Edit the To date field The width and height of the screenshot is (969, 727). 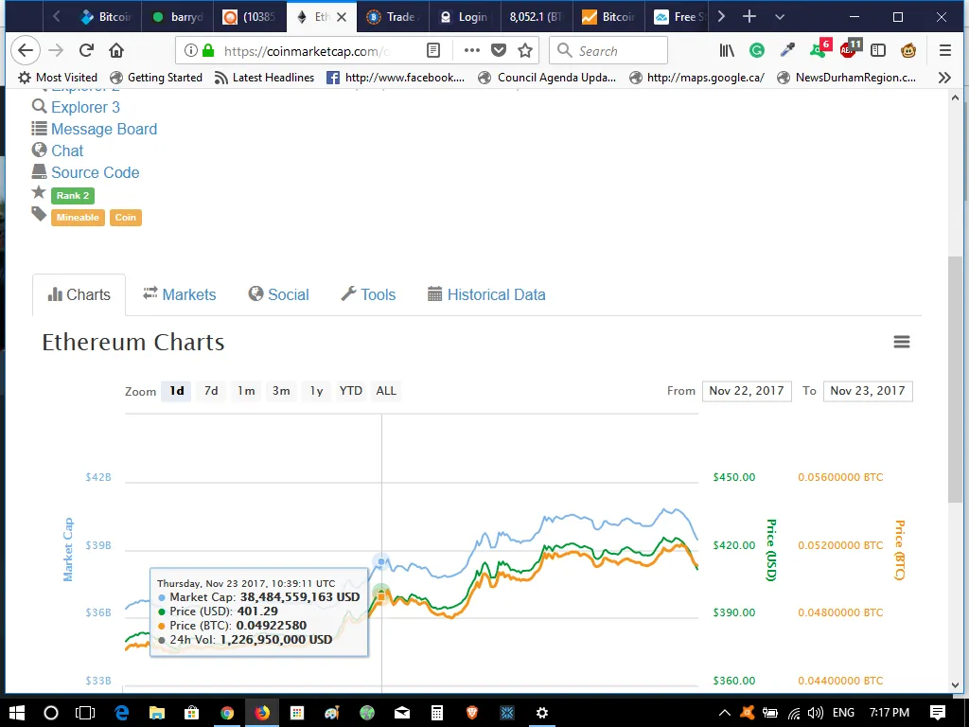pyautogui.click(x=868, y=391)
